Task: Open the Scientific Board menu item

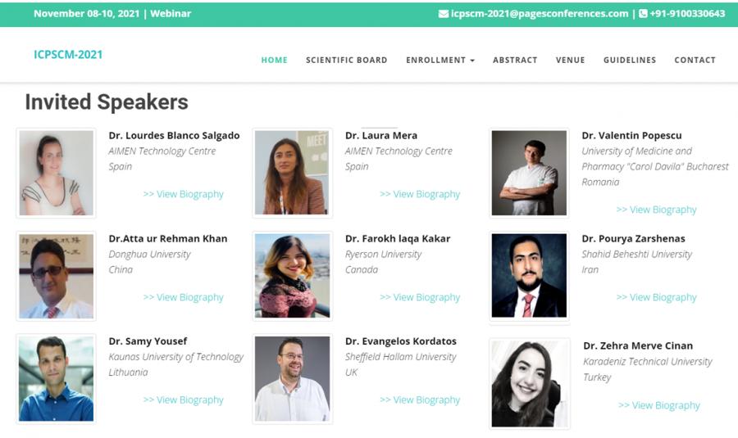Action: pos(346,60)
